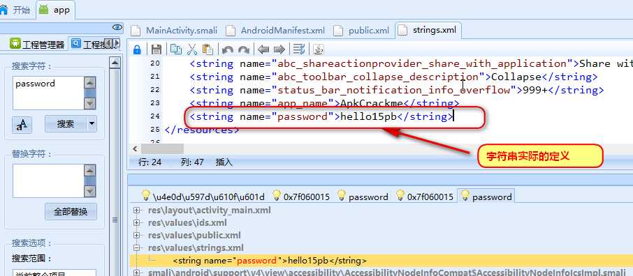
Task: Click the status_bar_notification_info_overflow code line
Action: point(396,90)
